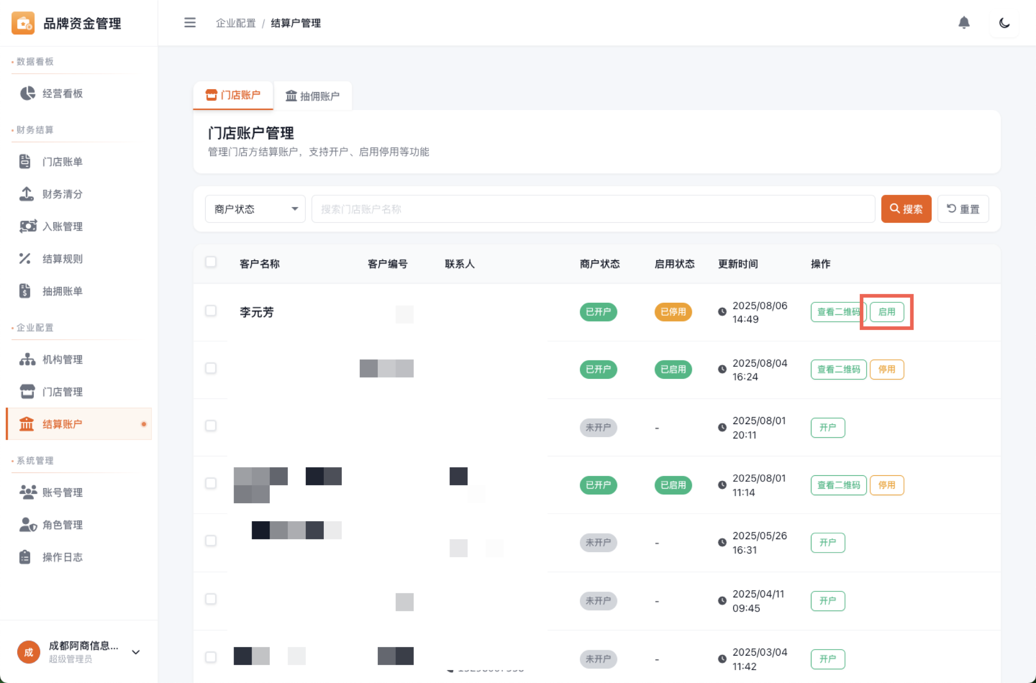Open 经营看板 pie chart icon
This screenshot has width=1036, height=683.
[x=27, y=93]
